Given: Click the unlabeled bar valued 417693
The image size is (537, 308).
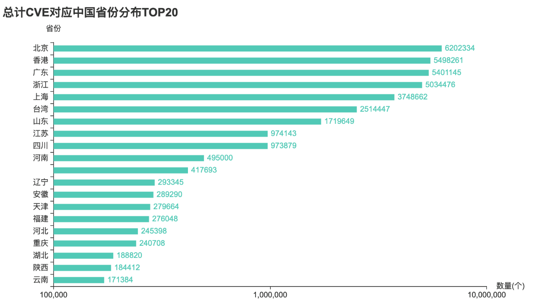Looking at the screenshot, I should [121, 170].
